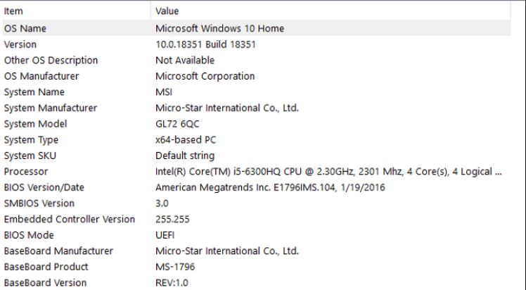Select the System SKU row
Viewport: 526px width, 290px height.
[x=257, y=156]
